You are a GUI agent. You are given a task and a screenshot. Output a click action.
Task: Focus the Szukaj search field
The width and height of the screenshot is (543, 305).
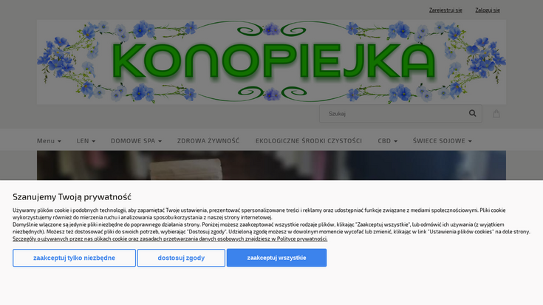tap(393, 114)
